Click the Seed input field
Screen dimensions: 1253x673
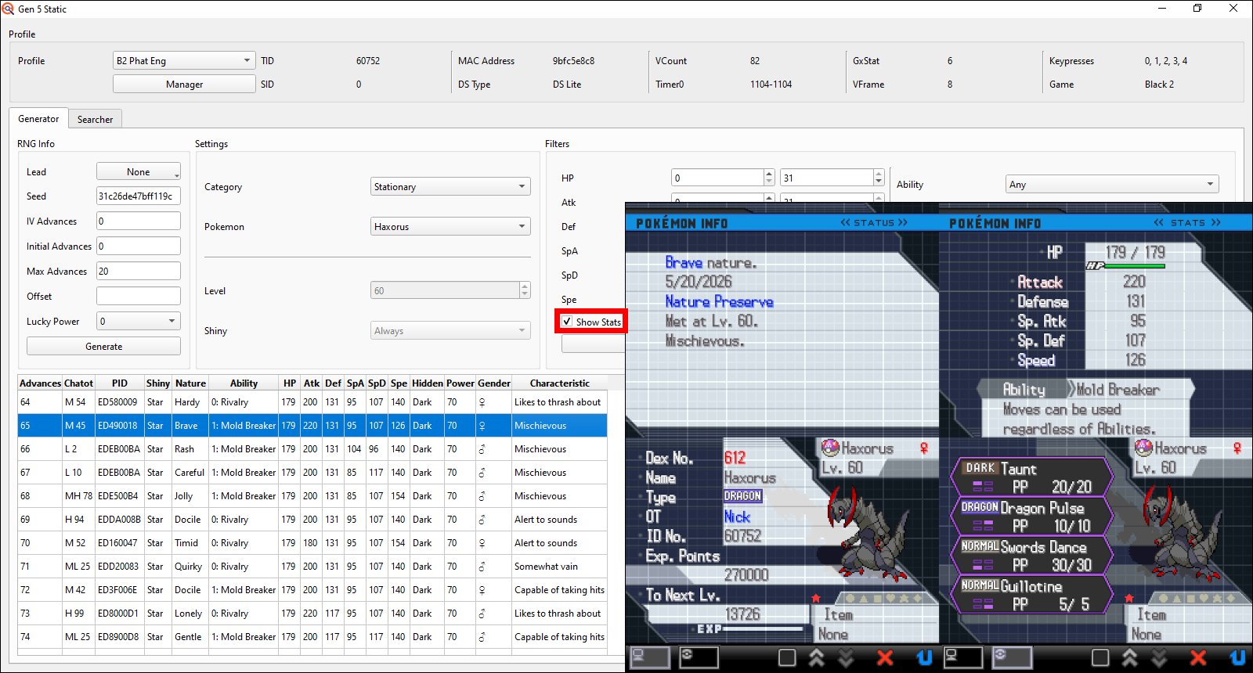tap(139, 196)
